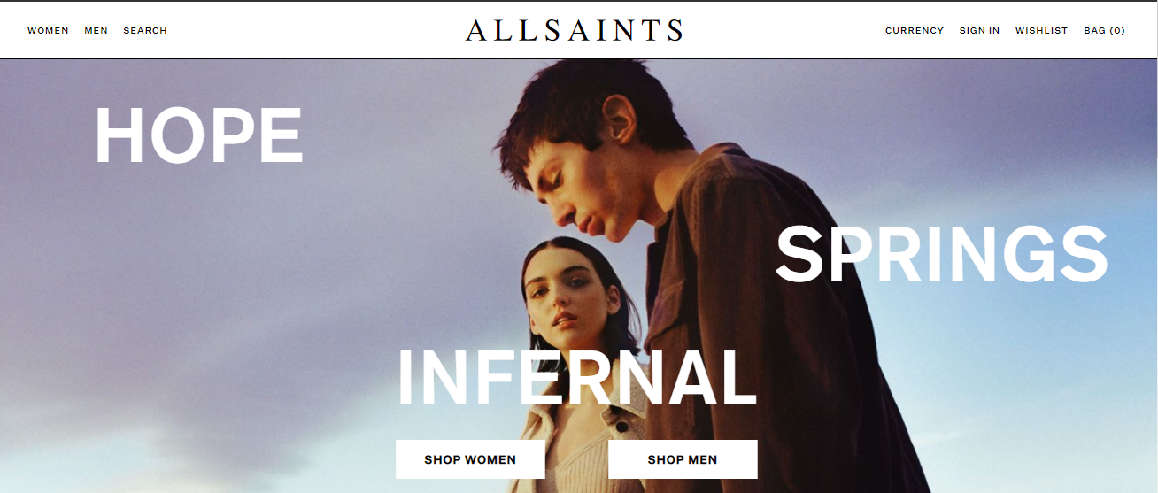Click the HOPE headline text
This screenshot has height=493, width=1158.
pos(199,135)
